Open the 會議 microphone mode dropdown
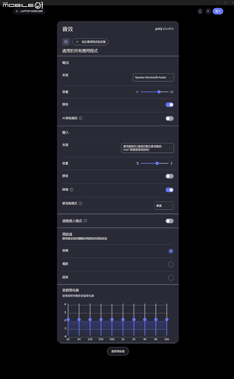 163,206
